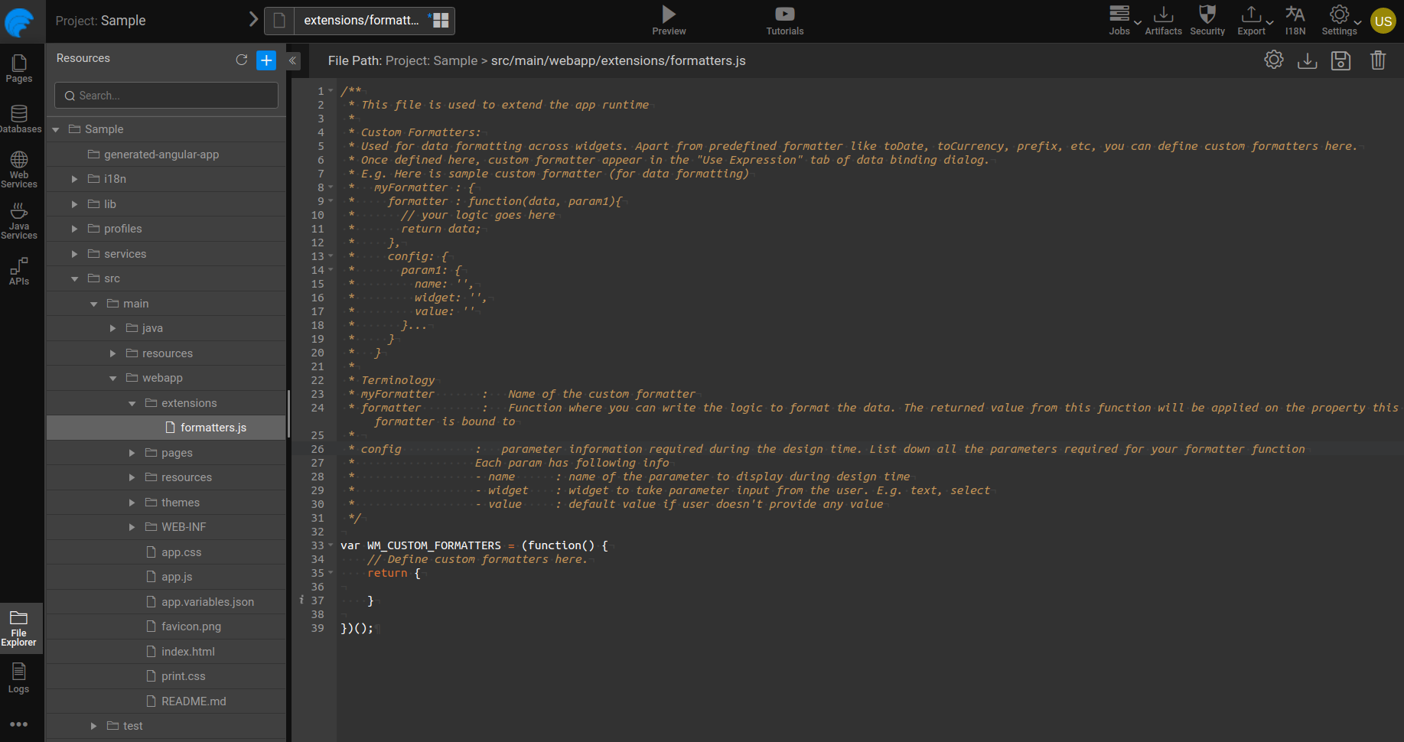Open the APIs panel
Viewport: 1404px width, 742px height.
click(x=19, y=270)
